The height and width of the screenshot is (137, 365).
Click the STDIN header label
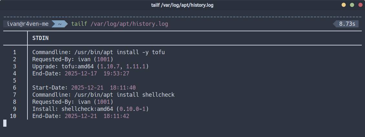(x=40, y=38)
